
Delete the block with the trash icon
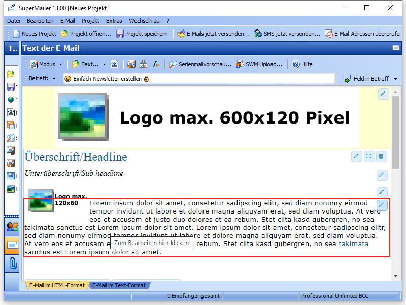tap(381, 156)
